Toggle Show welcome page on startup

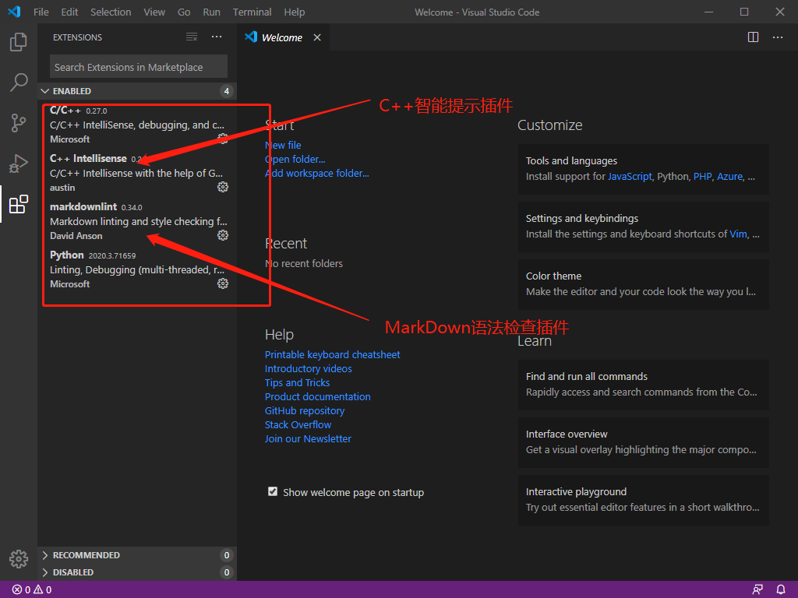273,492
